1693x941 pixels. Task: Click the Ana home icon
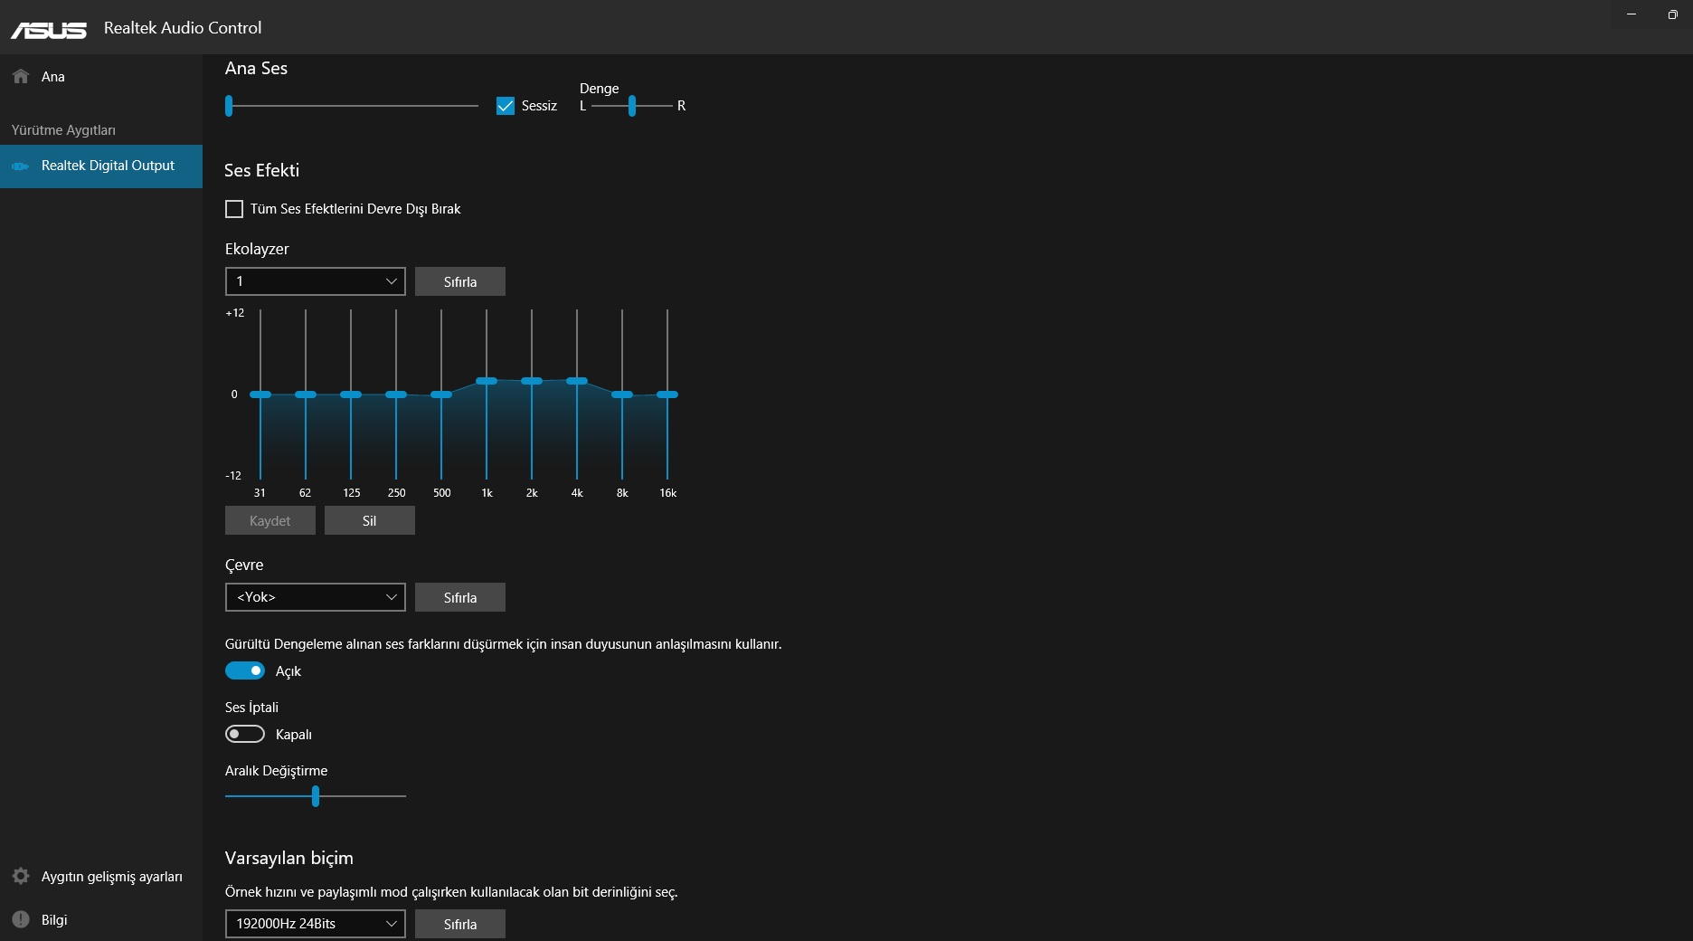point(21,76)
